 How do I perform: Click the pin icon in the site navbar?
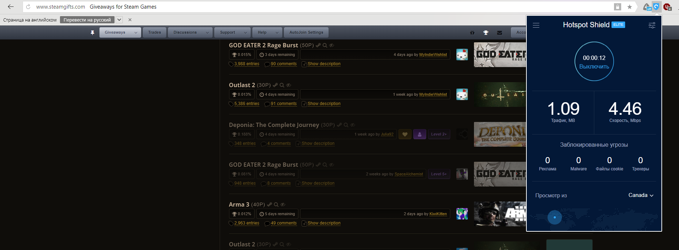pyautogui.click(x=92, y=33)
